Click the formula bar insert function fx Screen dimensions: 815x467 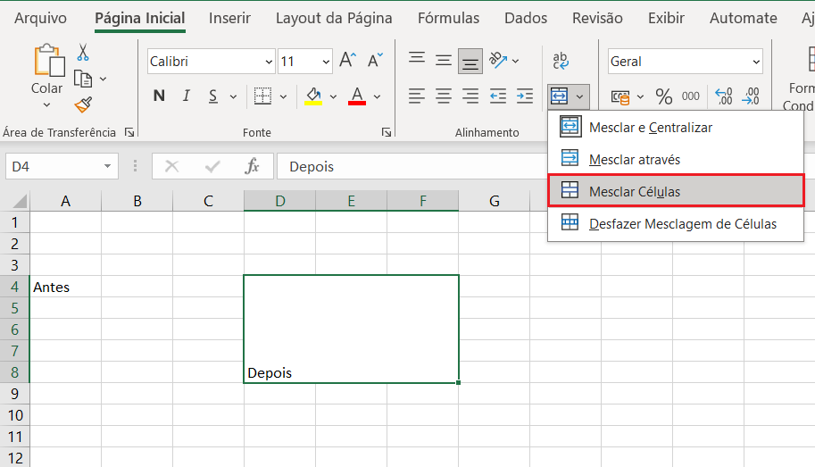(x=252, y=166)
